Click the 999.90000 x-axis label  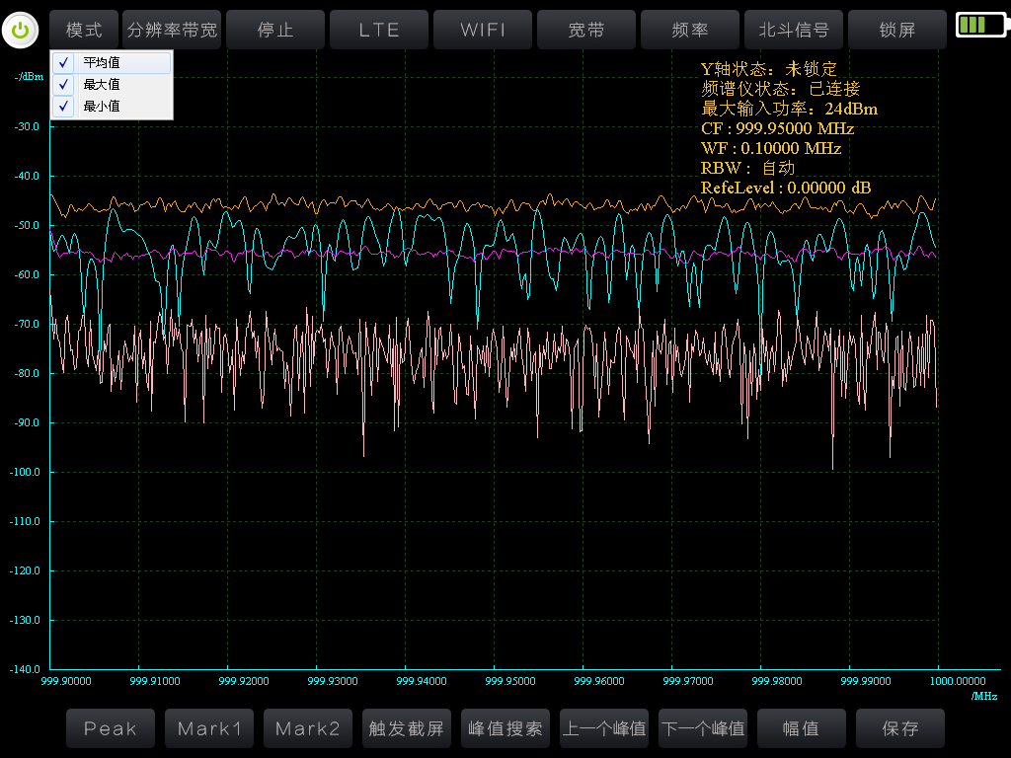coord(66,681)
